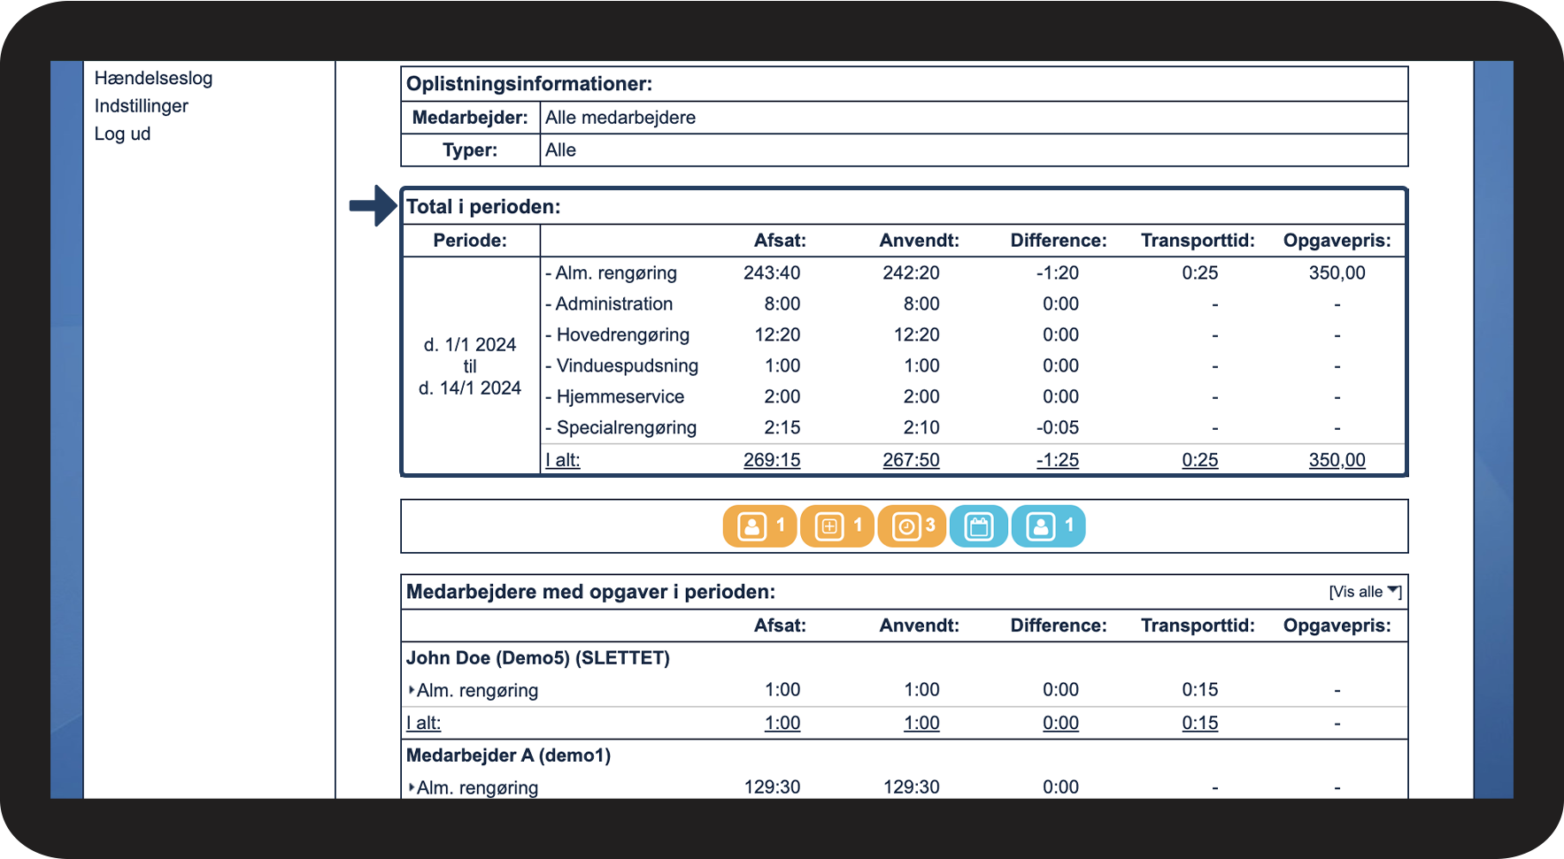1564x859 pixels.
Task: Click the blue calendar badge icon
Action: [x=978, y=526]
